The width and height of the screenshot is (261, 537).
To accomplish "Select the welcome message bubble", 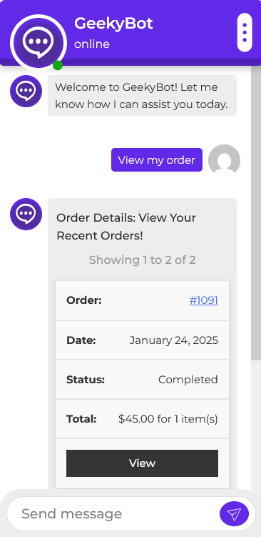I will pyautogui.click(x=142, y=96).
